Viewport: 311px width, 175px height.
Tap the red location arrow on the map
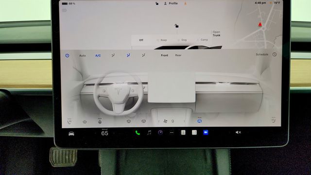[x=260, y=25]
